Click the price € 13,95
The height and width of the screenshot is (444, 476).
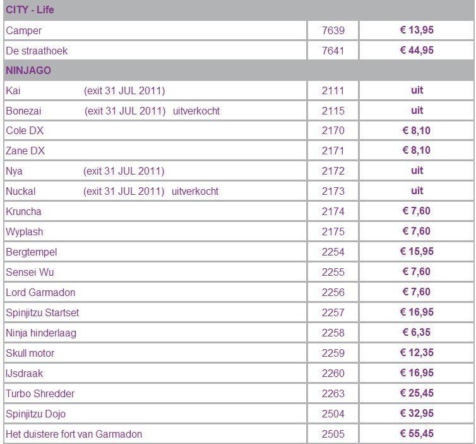(x=417, y=30)
